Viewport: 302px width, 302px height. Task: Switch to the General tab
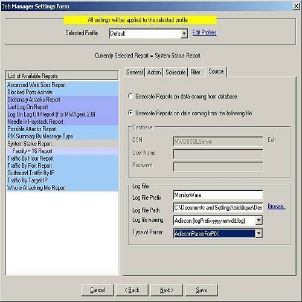pos(135,72)
